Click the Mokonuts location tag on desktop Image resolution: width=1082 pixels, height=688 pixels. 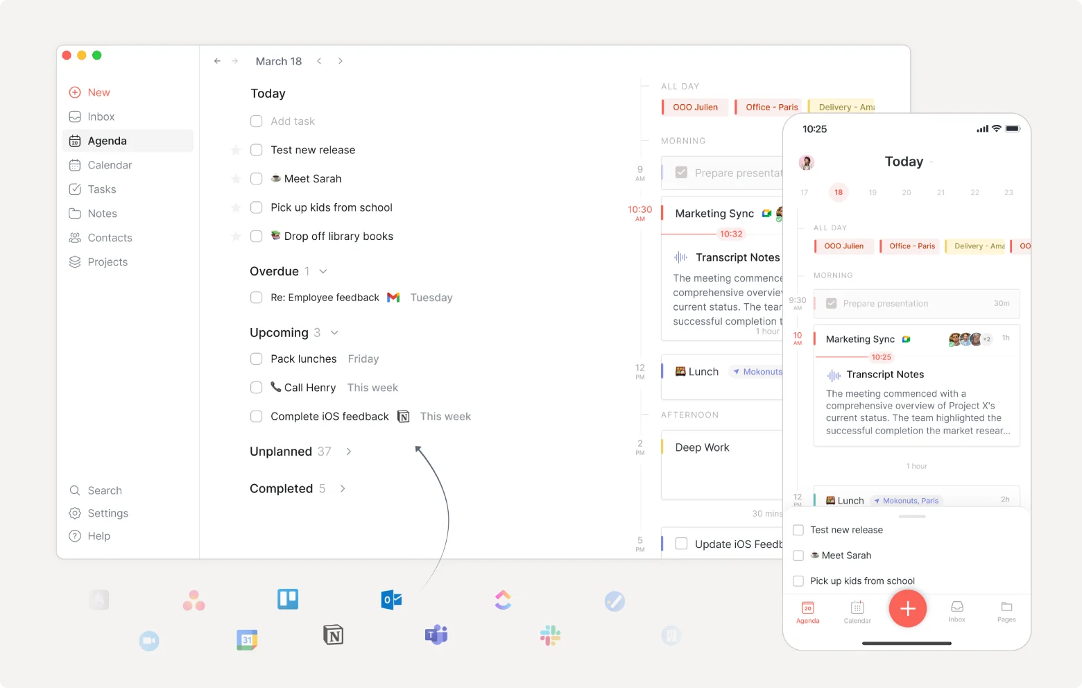pos(757,372)
